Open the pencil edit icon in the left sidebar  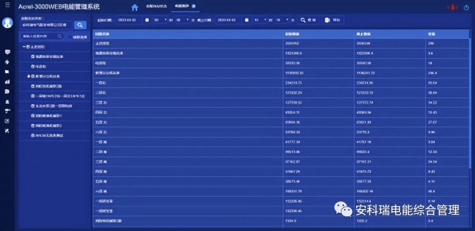(7, 121)
